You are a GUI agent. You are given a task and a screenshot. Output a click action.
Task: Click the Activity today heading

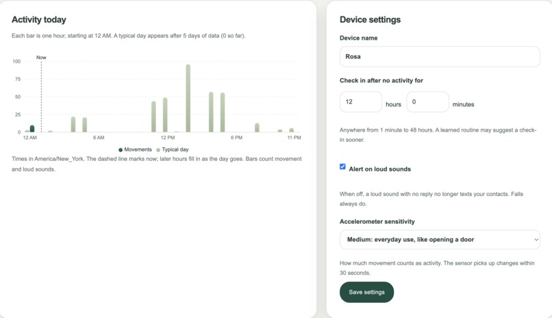[x=39, y=20]
